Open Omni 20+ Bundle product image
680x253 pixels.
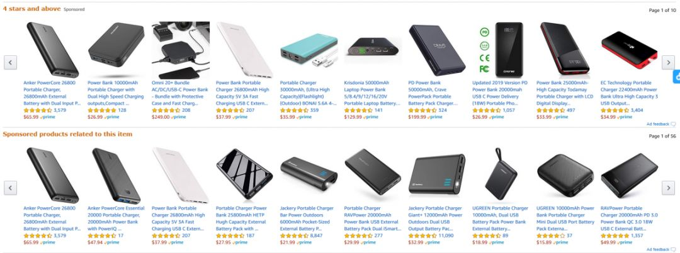click(x=181, y=50)
